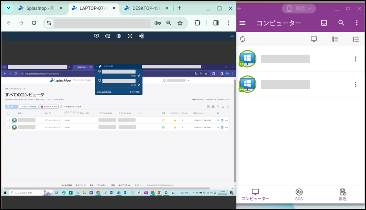Viewport: 366px width, 210px height.
Task: Click the ダッシュボード link in Splashtop header
Action: (x=80, y=80)
